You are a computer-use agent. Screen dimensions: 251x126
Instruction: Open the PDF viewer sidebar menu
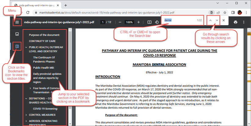(17, 22)
